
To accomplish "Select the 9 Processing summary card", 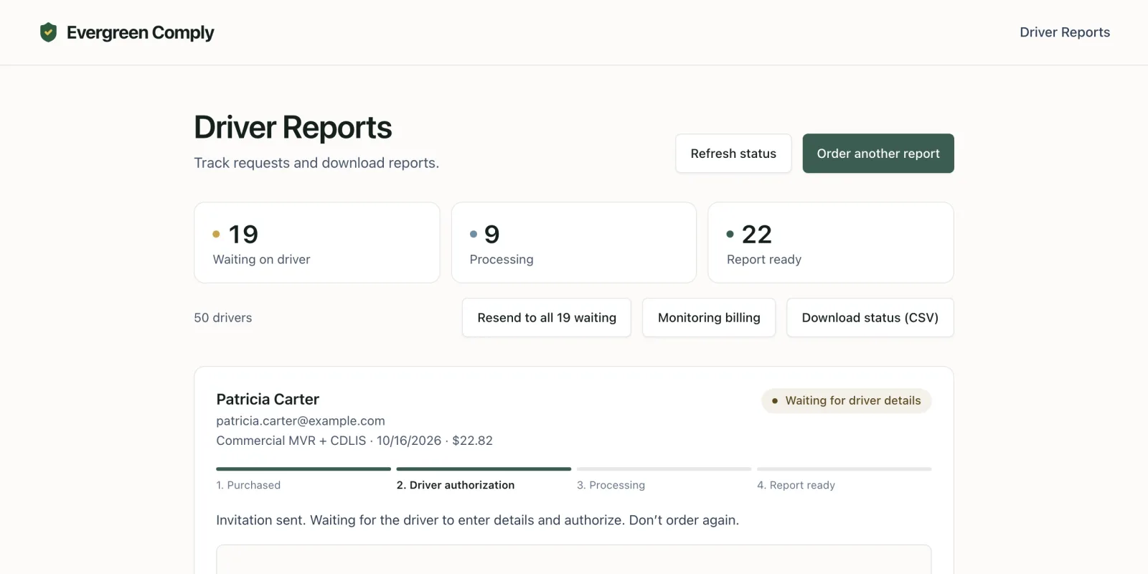I will (573, 243).
